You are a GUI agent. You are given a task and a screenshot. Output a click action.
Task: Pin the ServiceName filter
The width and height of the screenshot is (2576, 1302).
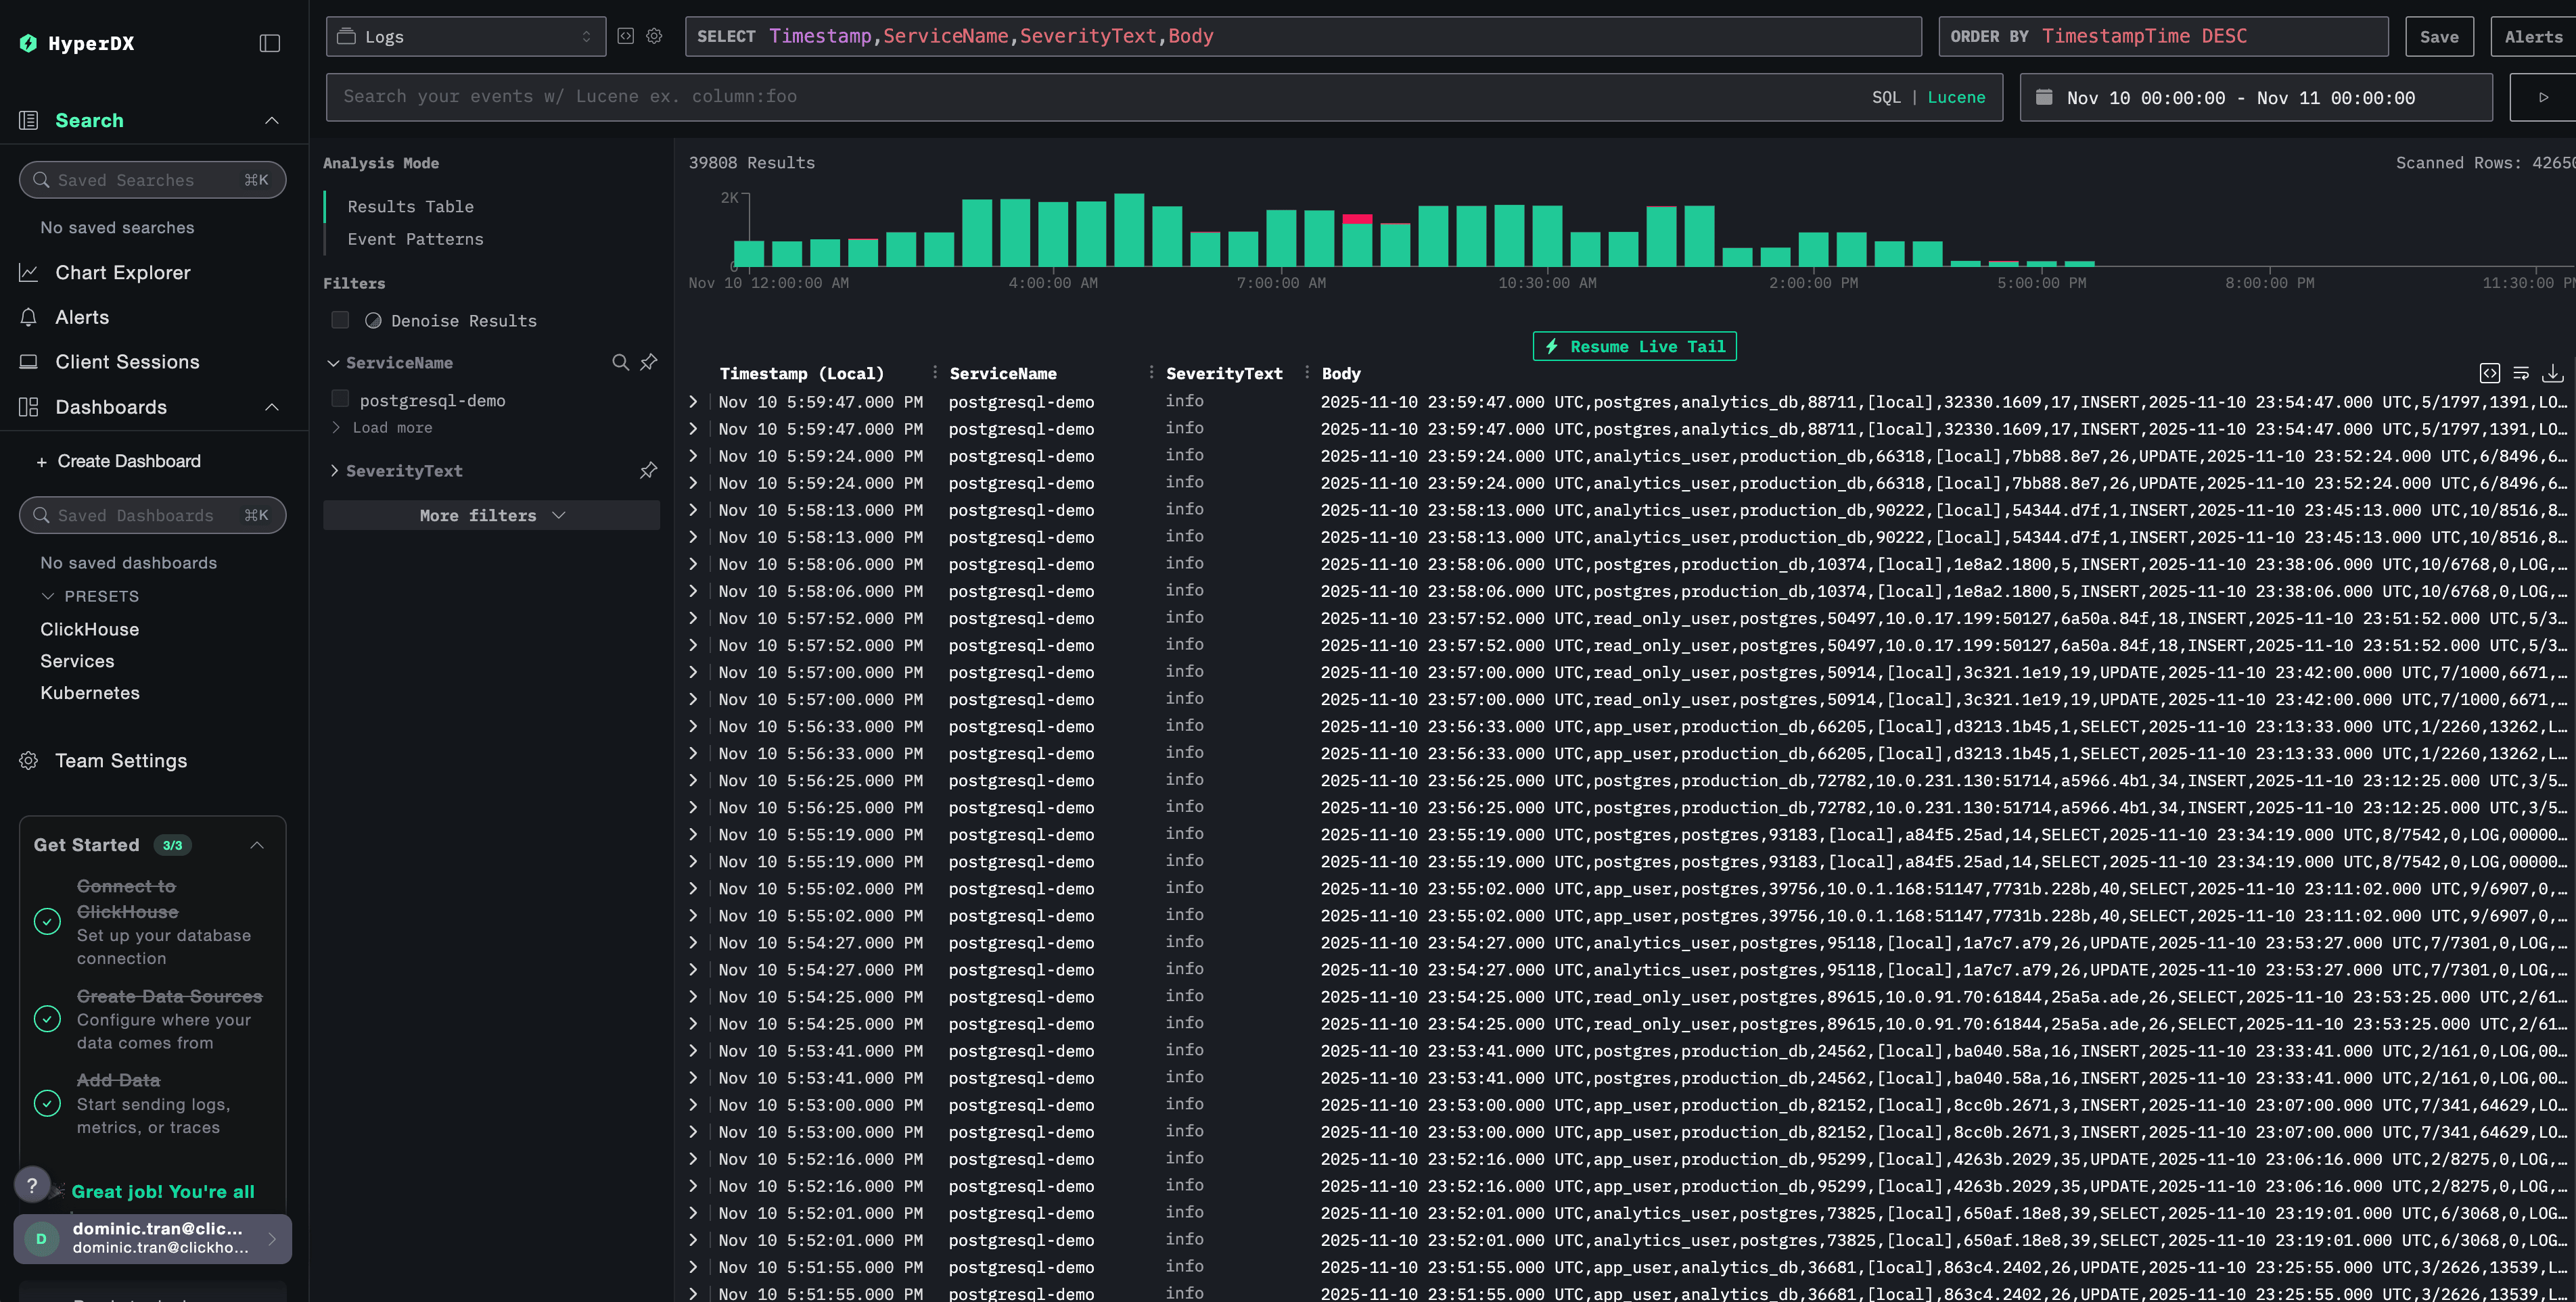[x=649, y=362]
